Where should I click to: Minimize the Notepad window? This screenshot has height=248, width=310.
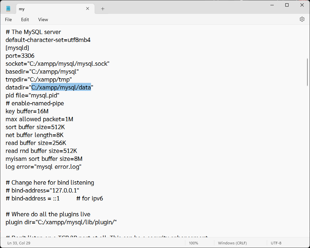272,5
